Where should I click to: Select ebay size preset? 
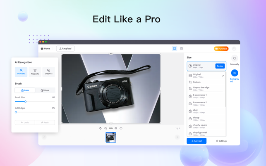(x=206, y=111)
